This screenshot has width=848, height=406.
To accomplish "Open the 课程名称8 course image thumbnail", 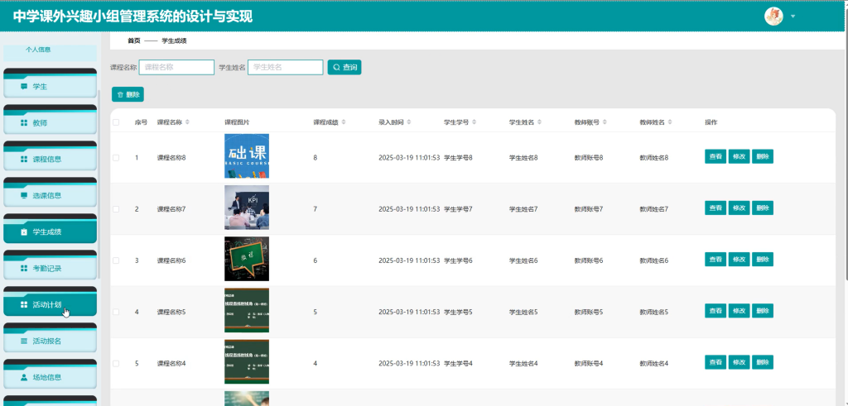I will click(x=247, y=156).
